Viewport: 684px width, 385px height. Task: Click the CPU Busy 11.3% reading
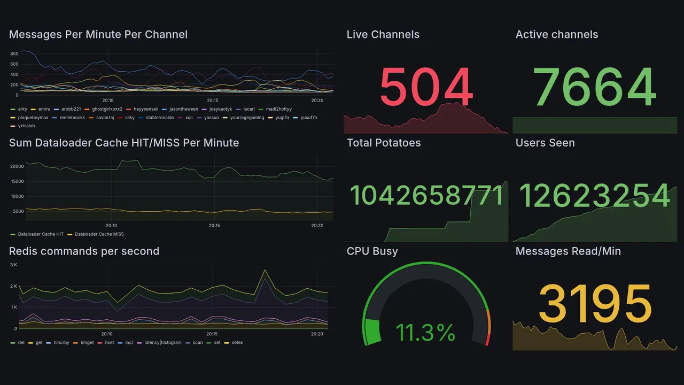426,333
